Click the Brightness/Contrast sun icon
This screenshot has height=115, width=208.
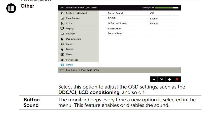point(62,13)
